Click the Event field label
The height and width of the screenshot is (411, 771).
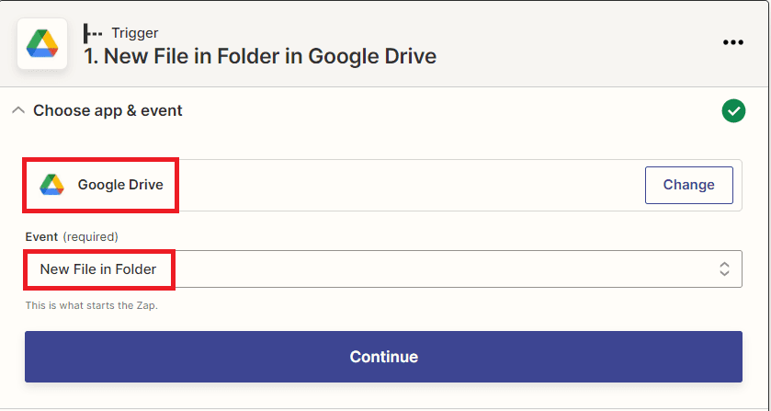coord(41,236)
